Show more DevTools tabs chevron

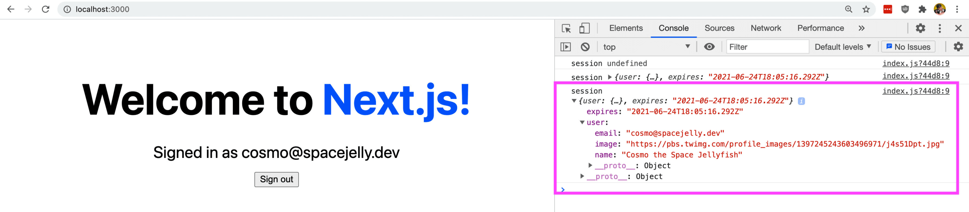[x=862, y=28]
